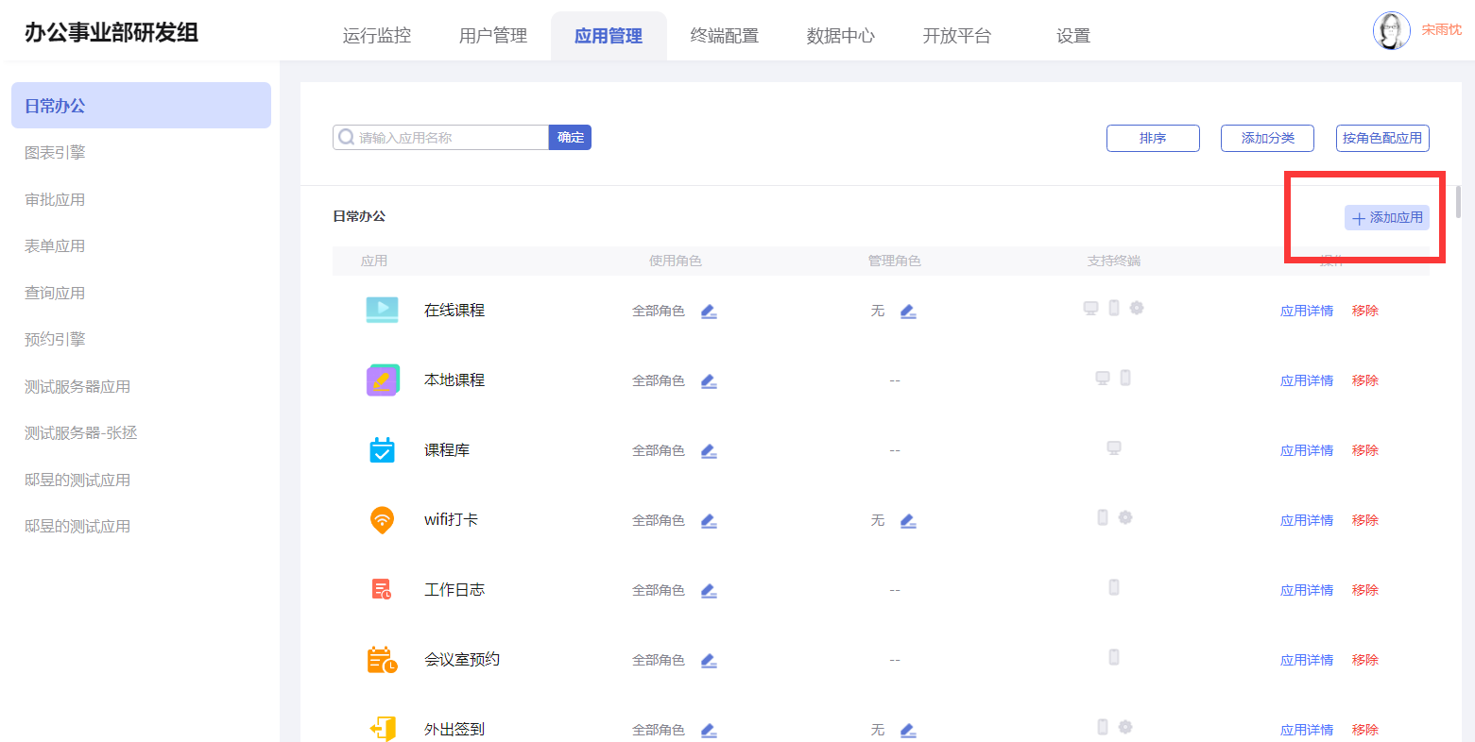The width and height of the screenshot is (1475, 742).
Task: Edit 使用角色 for 在线课程
Action: tap(709, 312)
